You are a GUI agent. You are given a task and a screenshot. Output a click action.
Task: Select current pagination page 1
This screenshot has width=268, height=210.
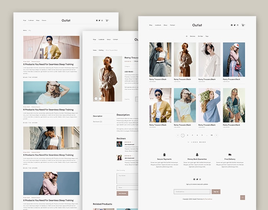(x=183, y=135)
